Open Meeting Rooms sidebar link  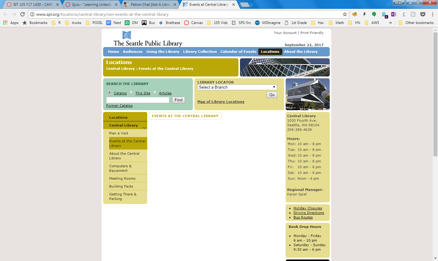pyautogui.click(x=122, y=178)
